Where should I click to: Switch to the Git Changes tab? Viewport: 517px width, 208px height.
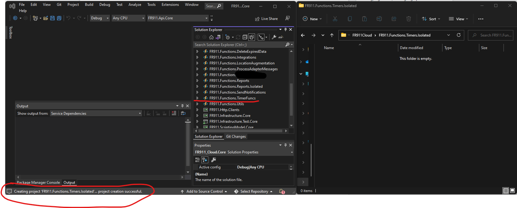[x=236, y=137]
